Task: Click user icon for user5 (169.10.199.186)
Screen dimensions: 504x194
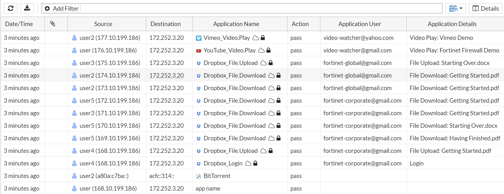Action: click(74, 138)
